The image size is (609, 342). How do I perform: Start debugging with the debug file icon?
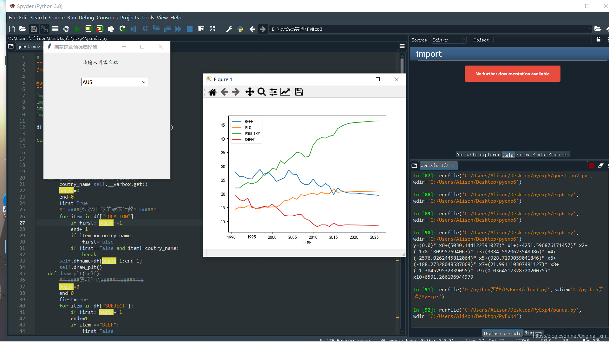(134, 29)
